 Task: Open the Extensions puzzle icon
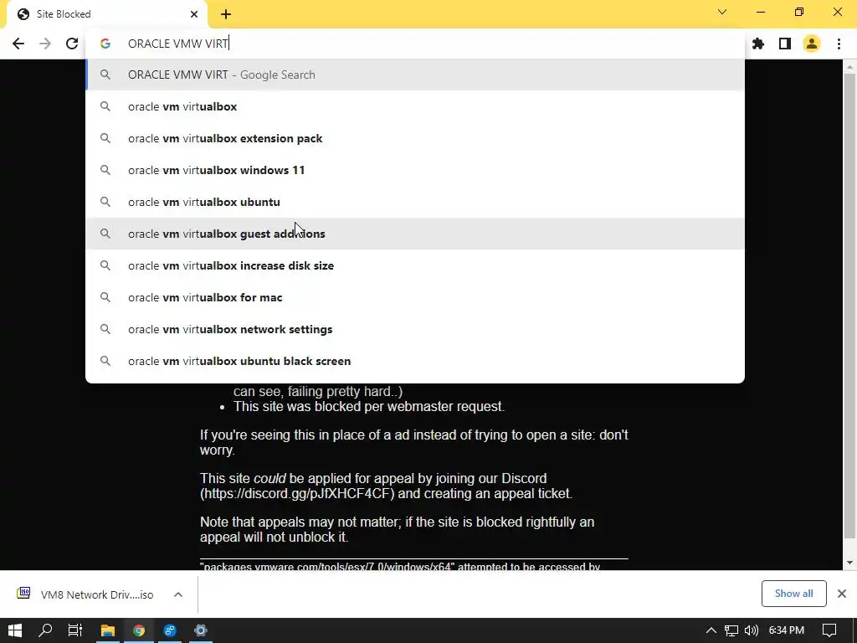point(757,44)
